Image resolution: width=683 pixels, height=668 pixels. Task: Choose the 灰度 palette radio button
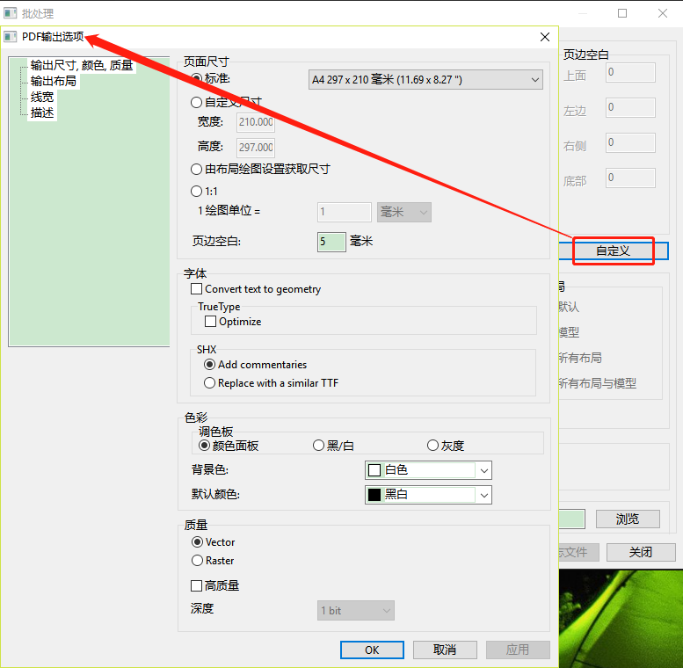tap(432, 446)
